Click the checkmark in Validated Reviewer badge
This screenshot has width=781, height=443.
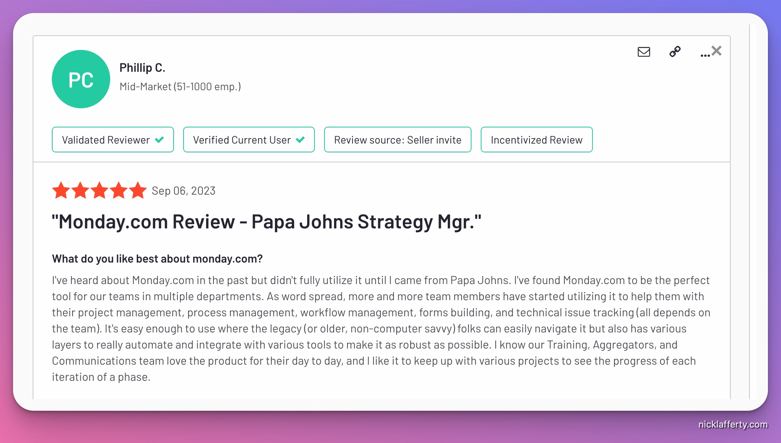pyautogui.click(x=159, y=140)
